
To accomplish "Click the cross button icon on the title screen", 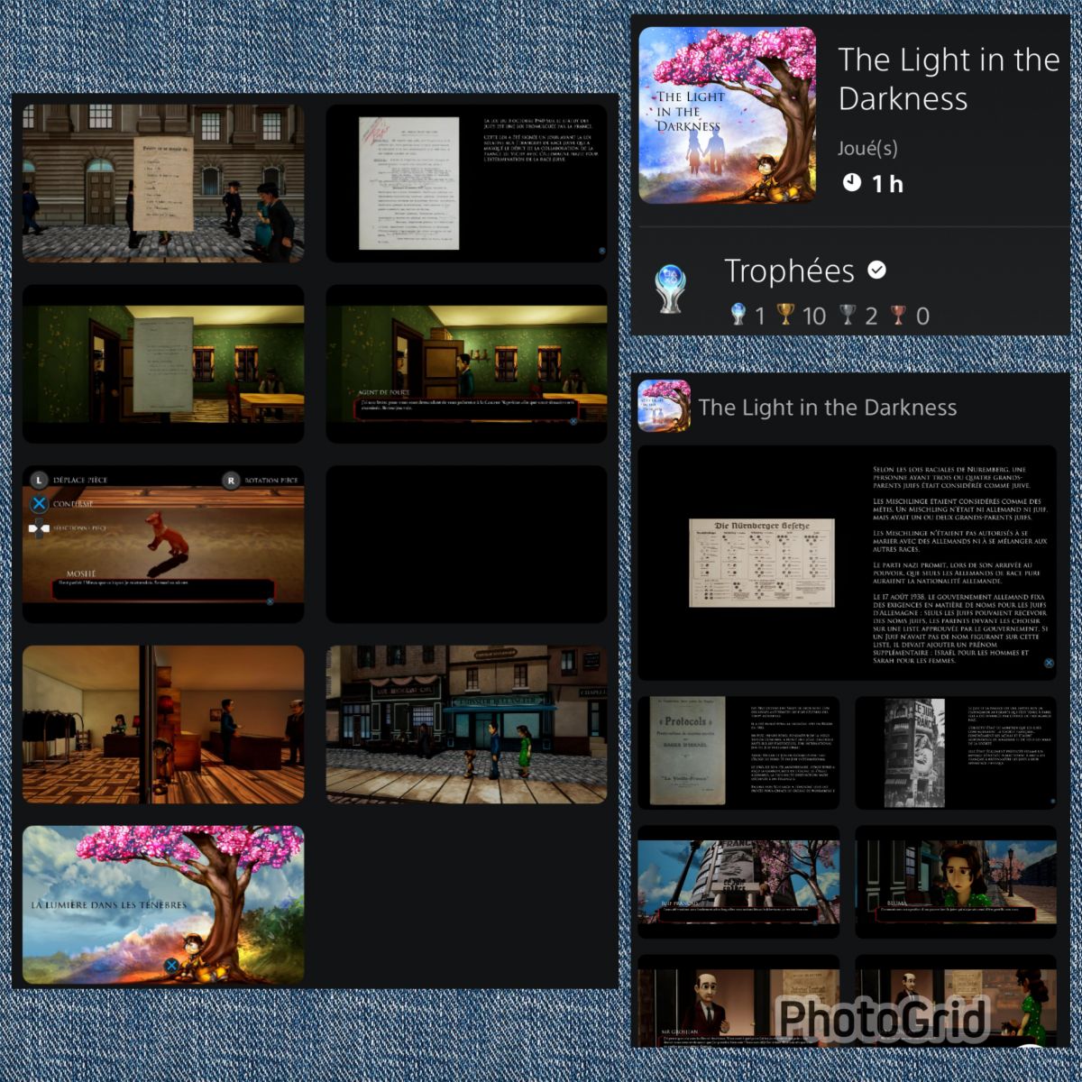I will coord(171,966).
